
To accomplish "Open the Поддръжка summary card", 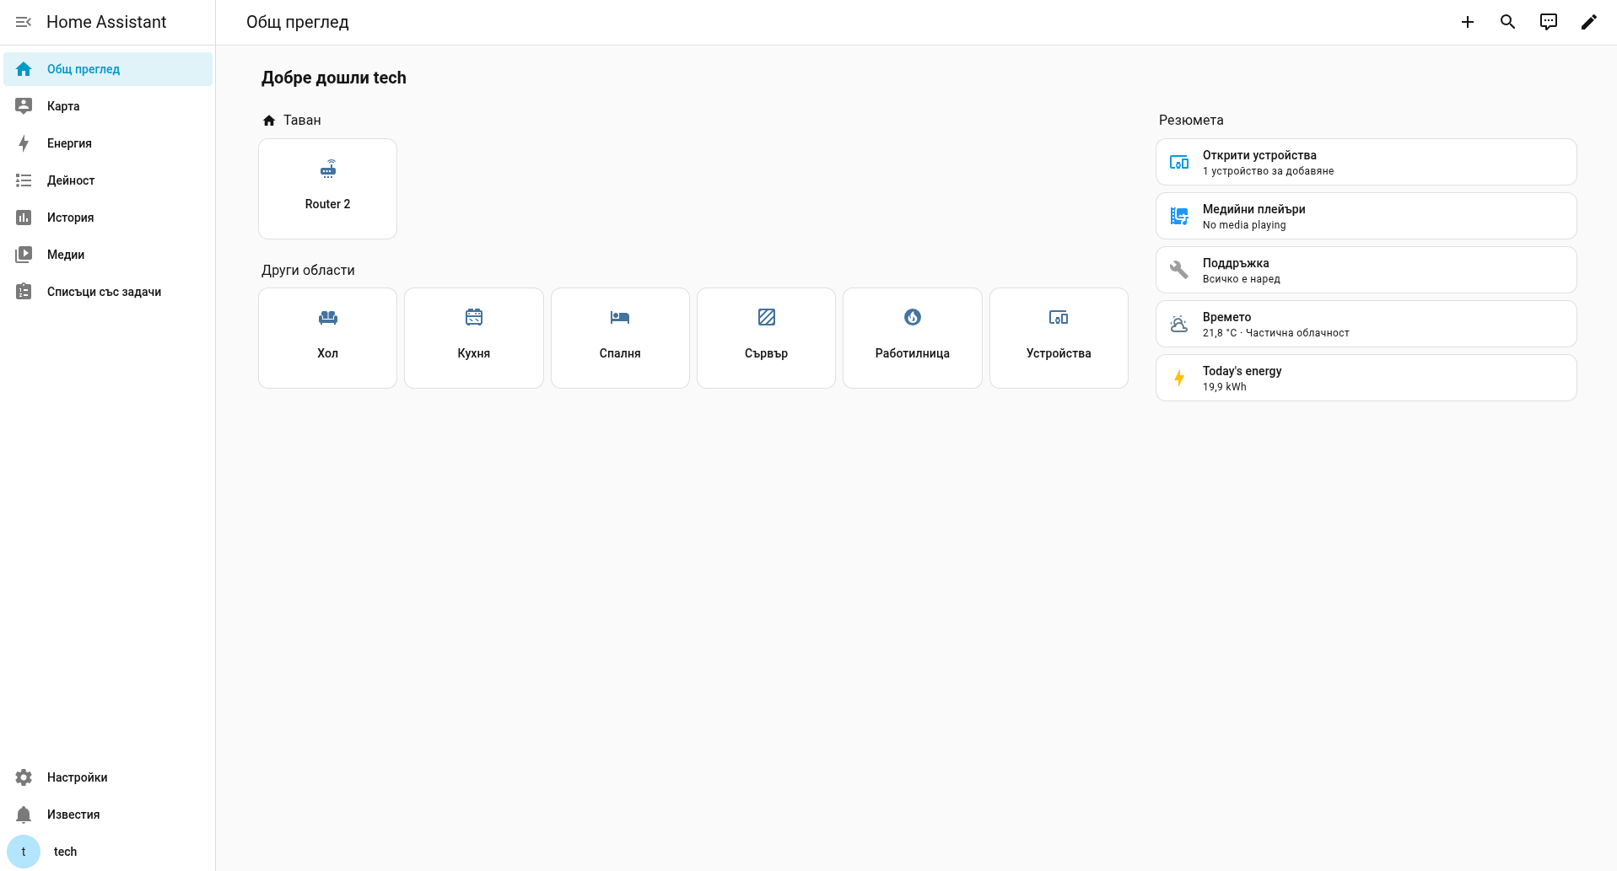I will [x=1366, y=270].
